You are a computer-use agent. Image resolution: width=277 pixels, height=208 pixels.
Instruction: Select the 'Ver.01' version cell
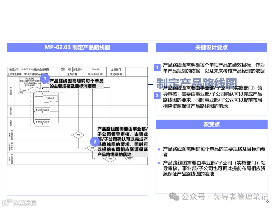click(x=96, y=70)
